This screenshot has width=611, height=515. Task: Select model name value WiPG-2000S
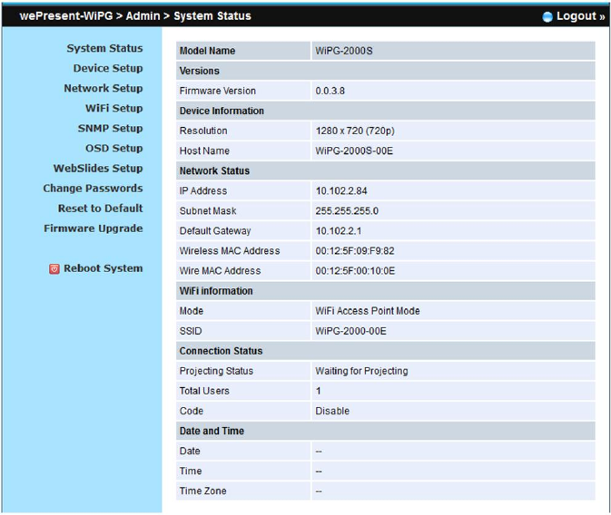(344, 51)
